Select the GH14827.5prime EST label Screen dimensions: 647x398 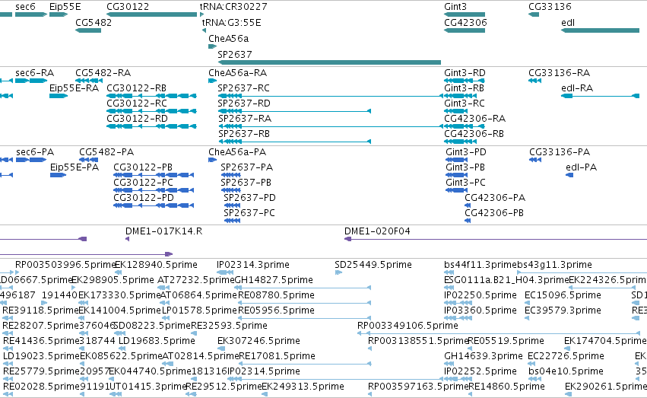click(274, 280)
